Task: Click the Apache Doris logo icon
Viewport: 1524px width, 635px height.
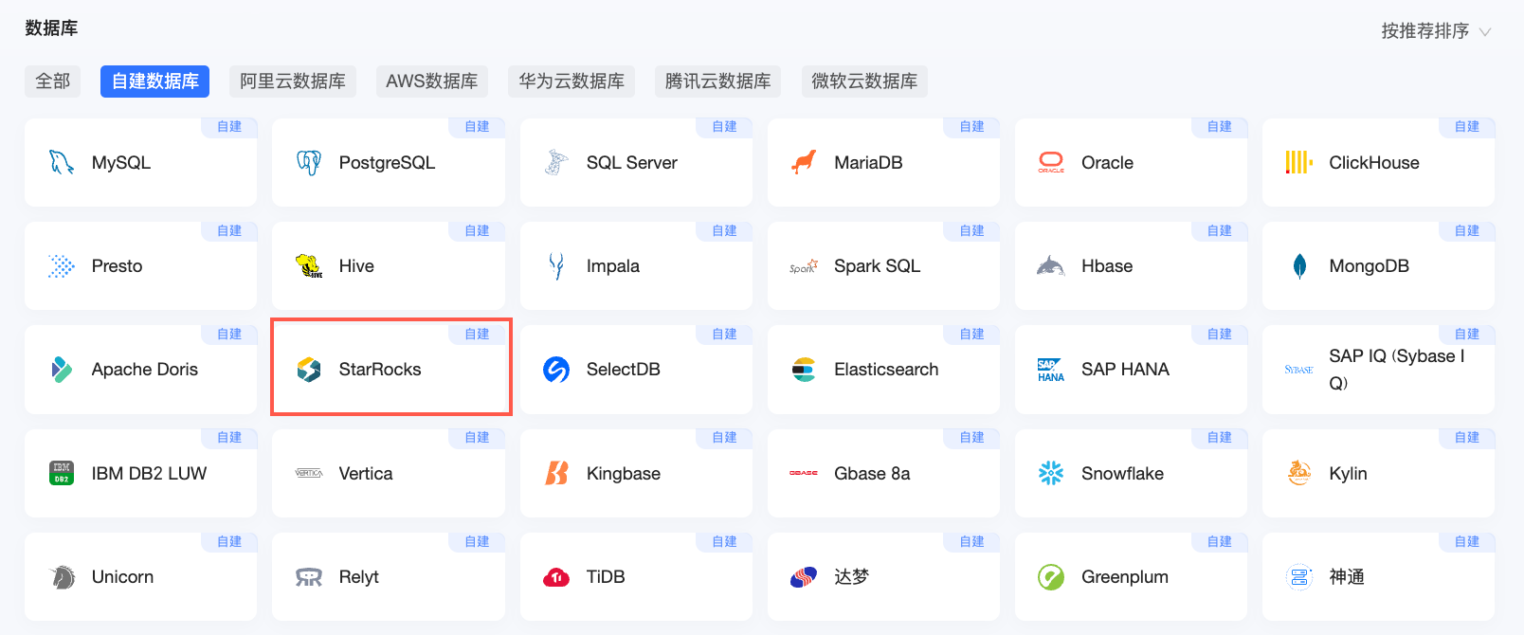Action: point(62,370)
